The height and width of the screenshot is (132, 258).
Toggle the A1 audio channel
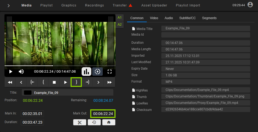[120, 18]
